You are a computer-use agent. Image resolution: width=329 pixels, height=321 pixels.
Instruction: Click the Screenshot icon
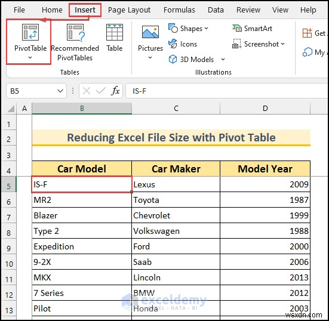point(237,44)
